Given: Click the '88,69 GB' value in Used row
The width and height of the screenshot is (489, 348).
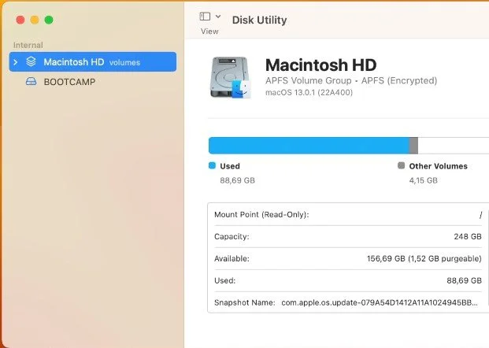Looking at the screenshot, I should tap(464, 280).
